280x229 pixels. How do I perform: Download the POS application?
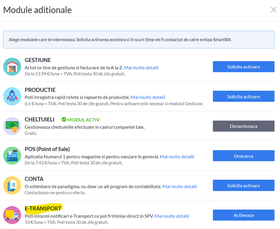pos(243,156)
